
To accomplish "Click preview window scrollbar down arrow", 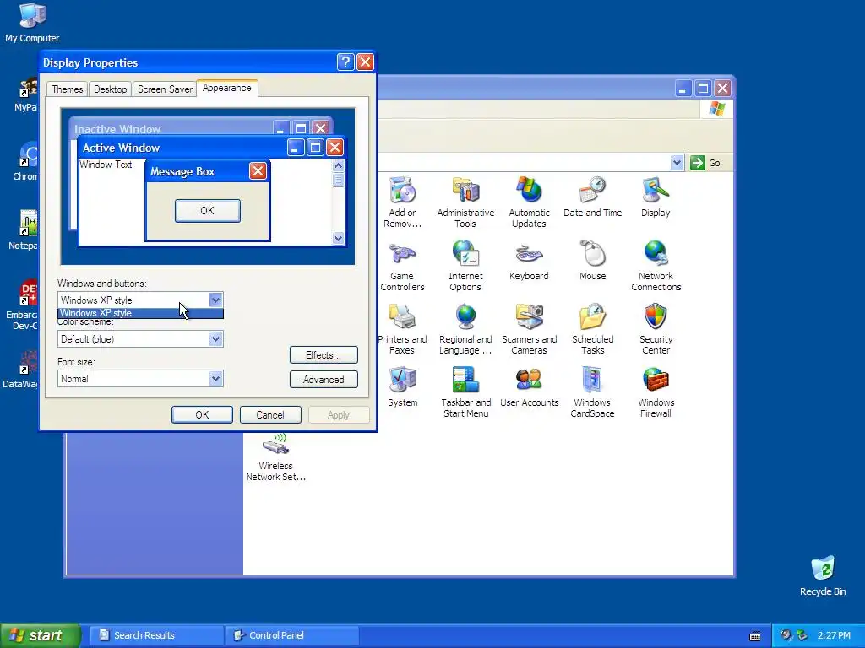I will tap(338, 238).
